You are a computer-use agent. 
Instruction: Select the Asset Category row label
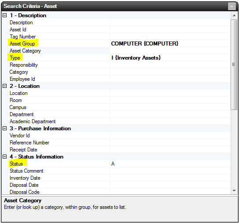click(25, 51)
